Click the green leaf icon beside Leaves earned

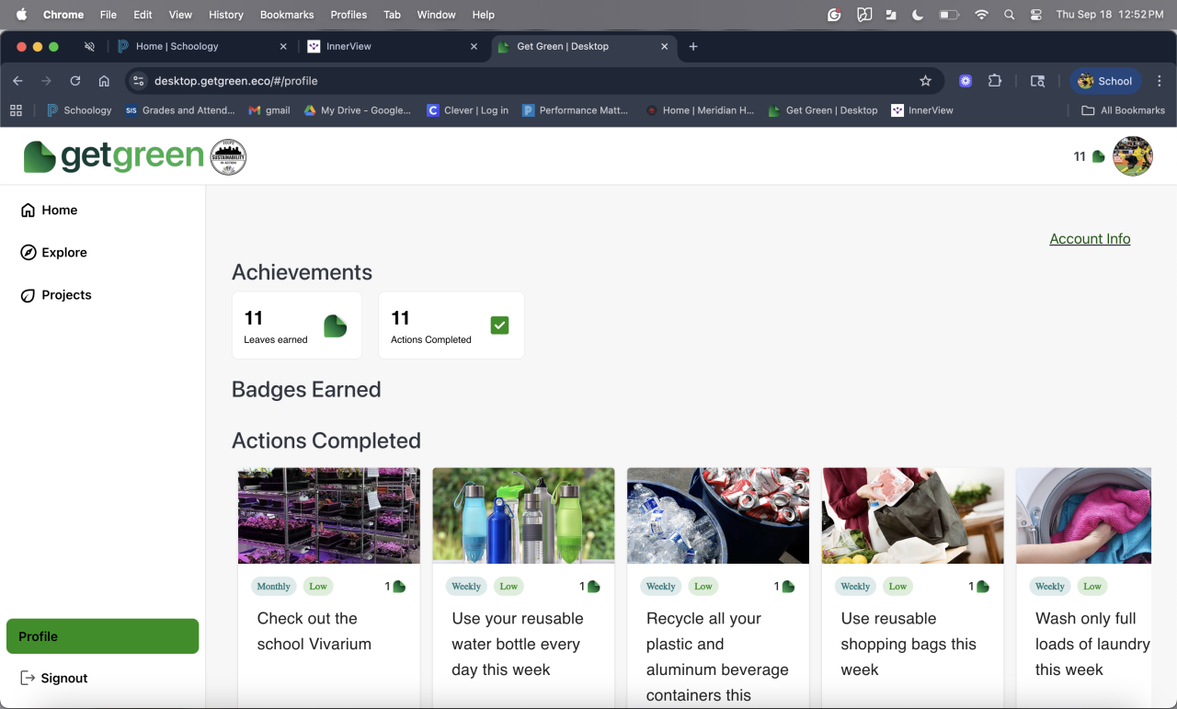(x=335, y=326)
